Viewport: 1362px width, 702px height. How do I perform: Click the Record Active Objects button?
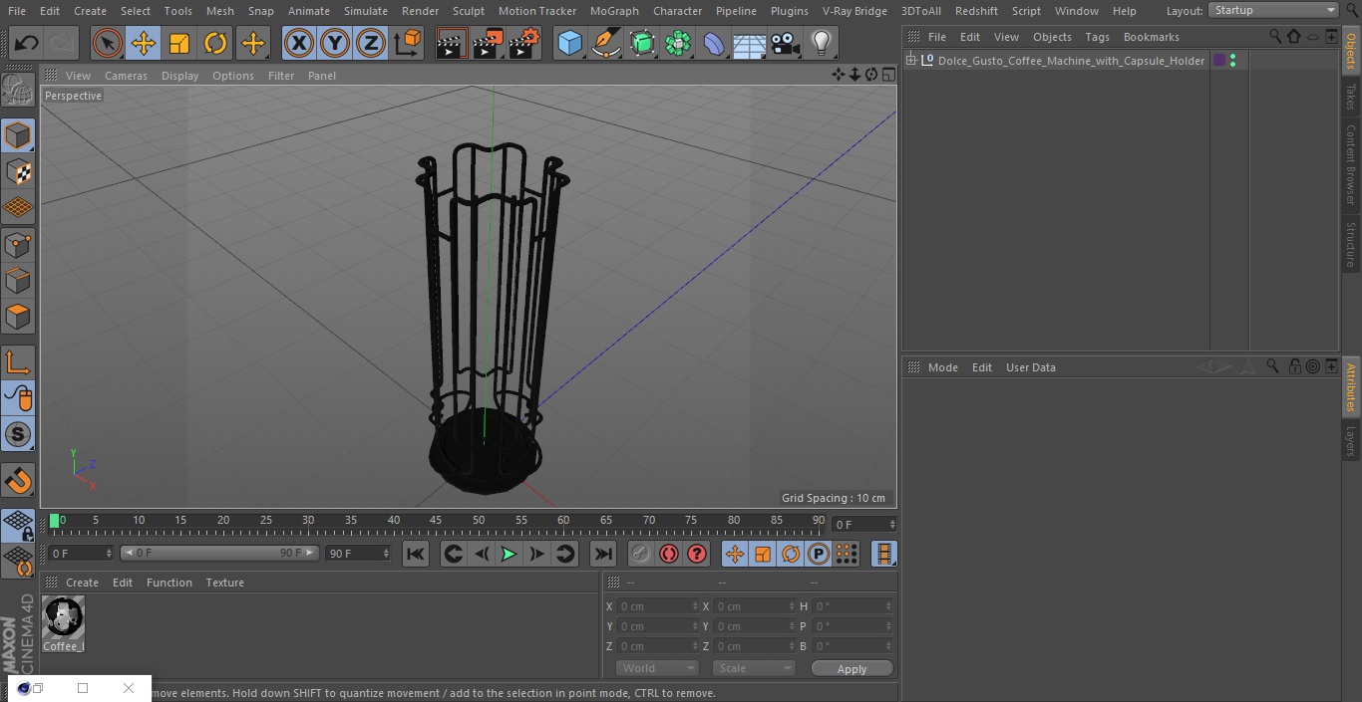tap(641, 554)
